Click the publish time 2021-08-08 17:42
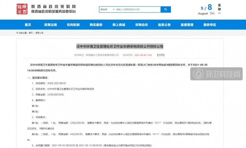Image resolution: width=246 pixels, height=148 pixels. 143,55
